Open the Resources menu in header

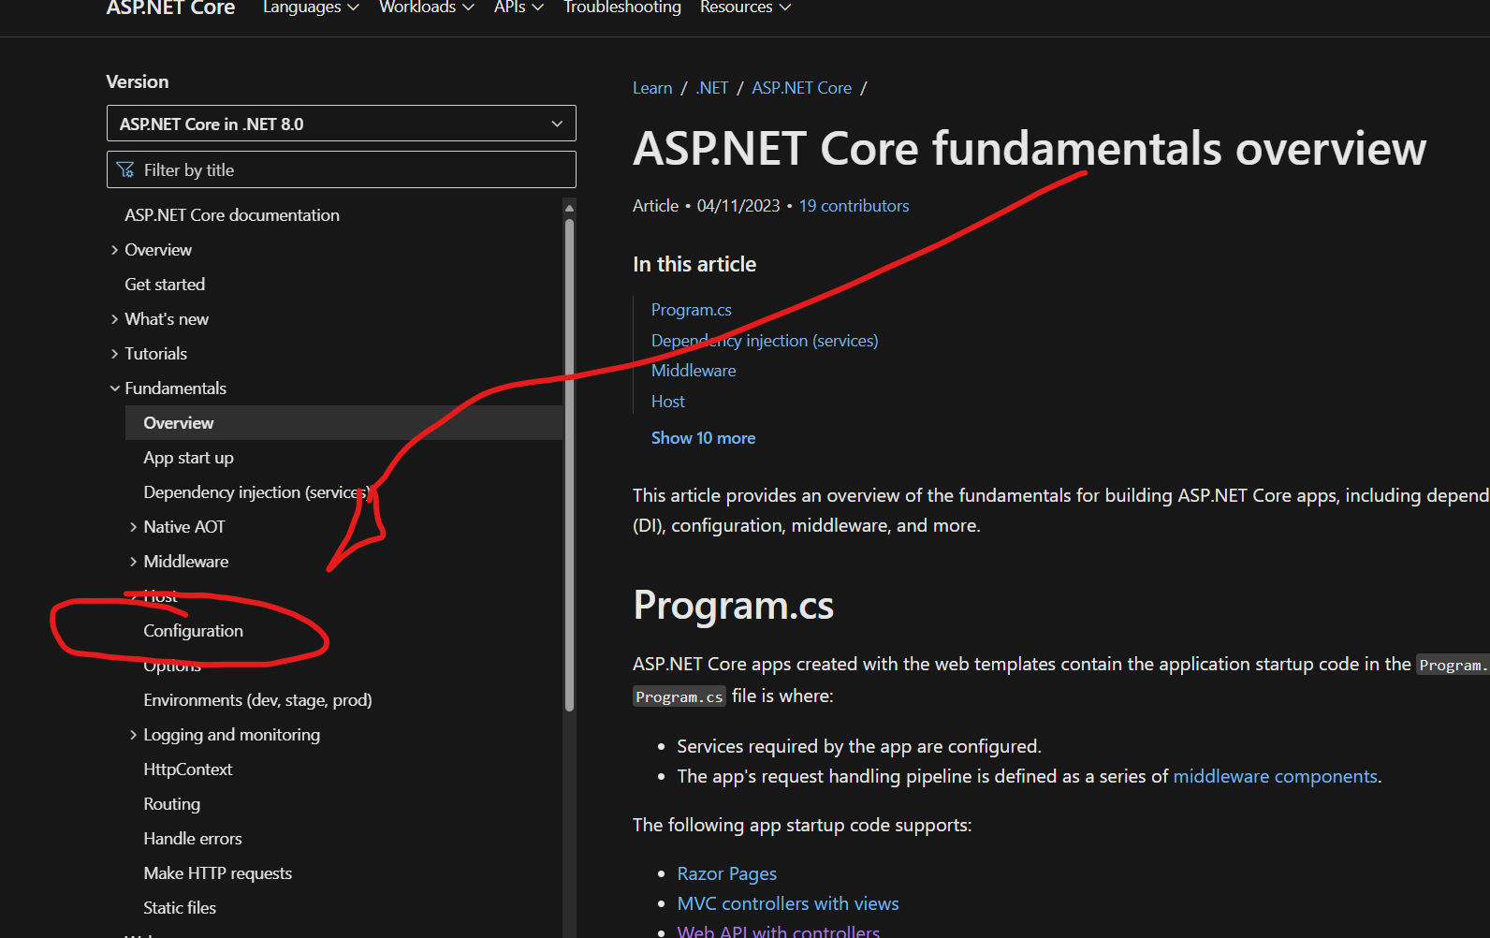(x=745, y=7)
